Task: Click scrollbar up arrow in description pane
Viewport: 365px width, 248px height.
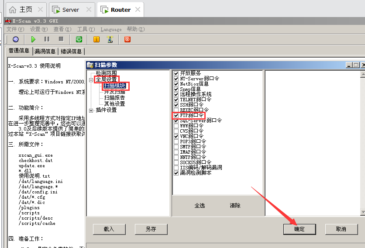Action: [363, 74]
